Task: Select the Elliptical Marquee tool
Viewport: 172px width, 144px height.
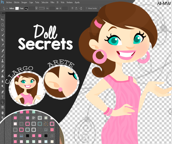Action: point(2,25)
